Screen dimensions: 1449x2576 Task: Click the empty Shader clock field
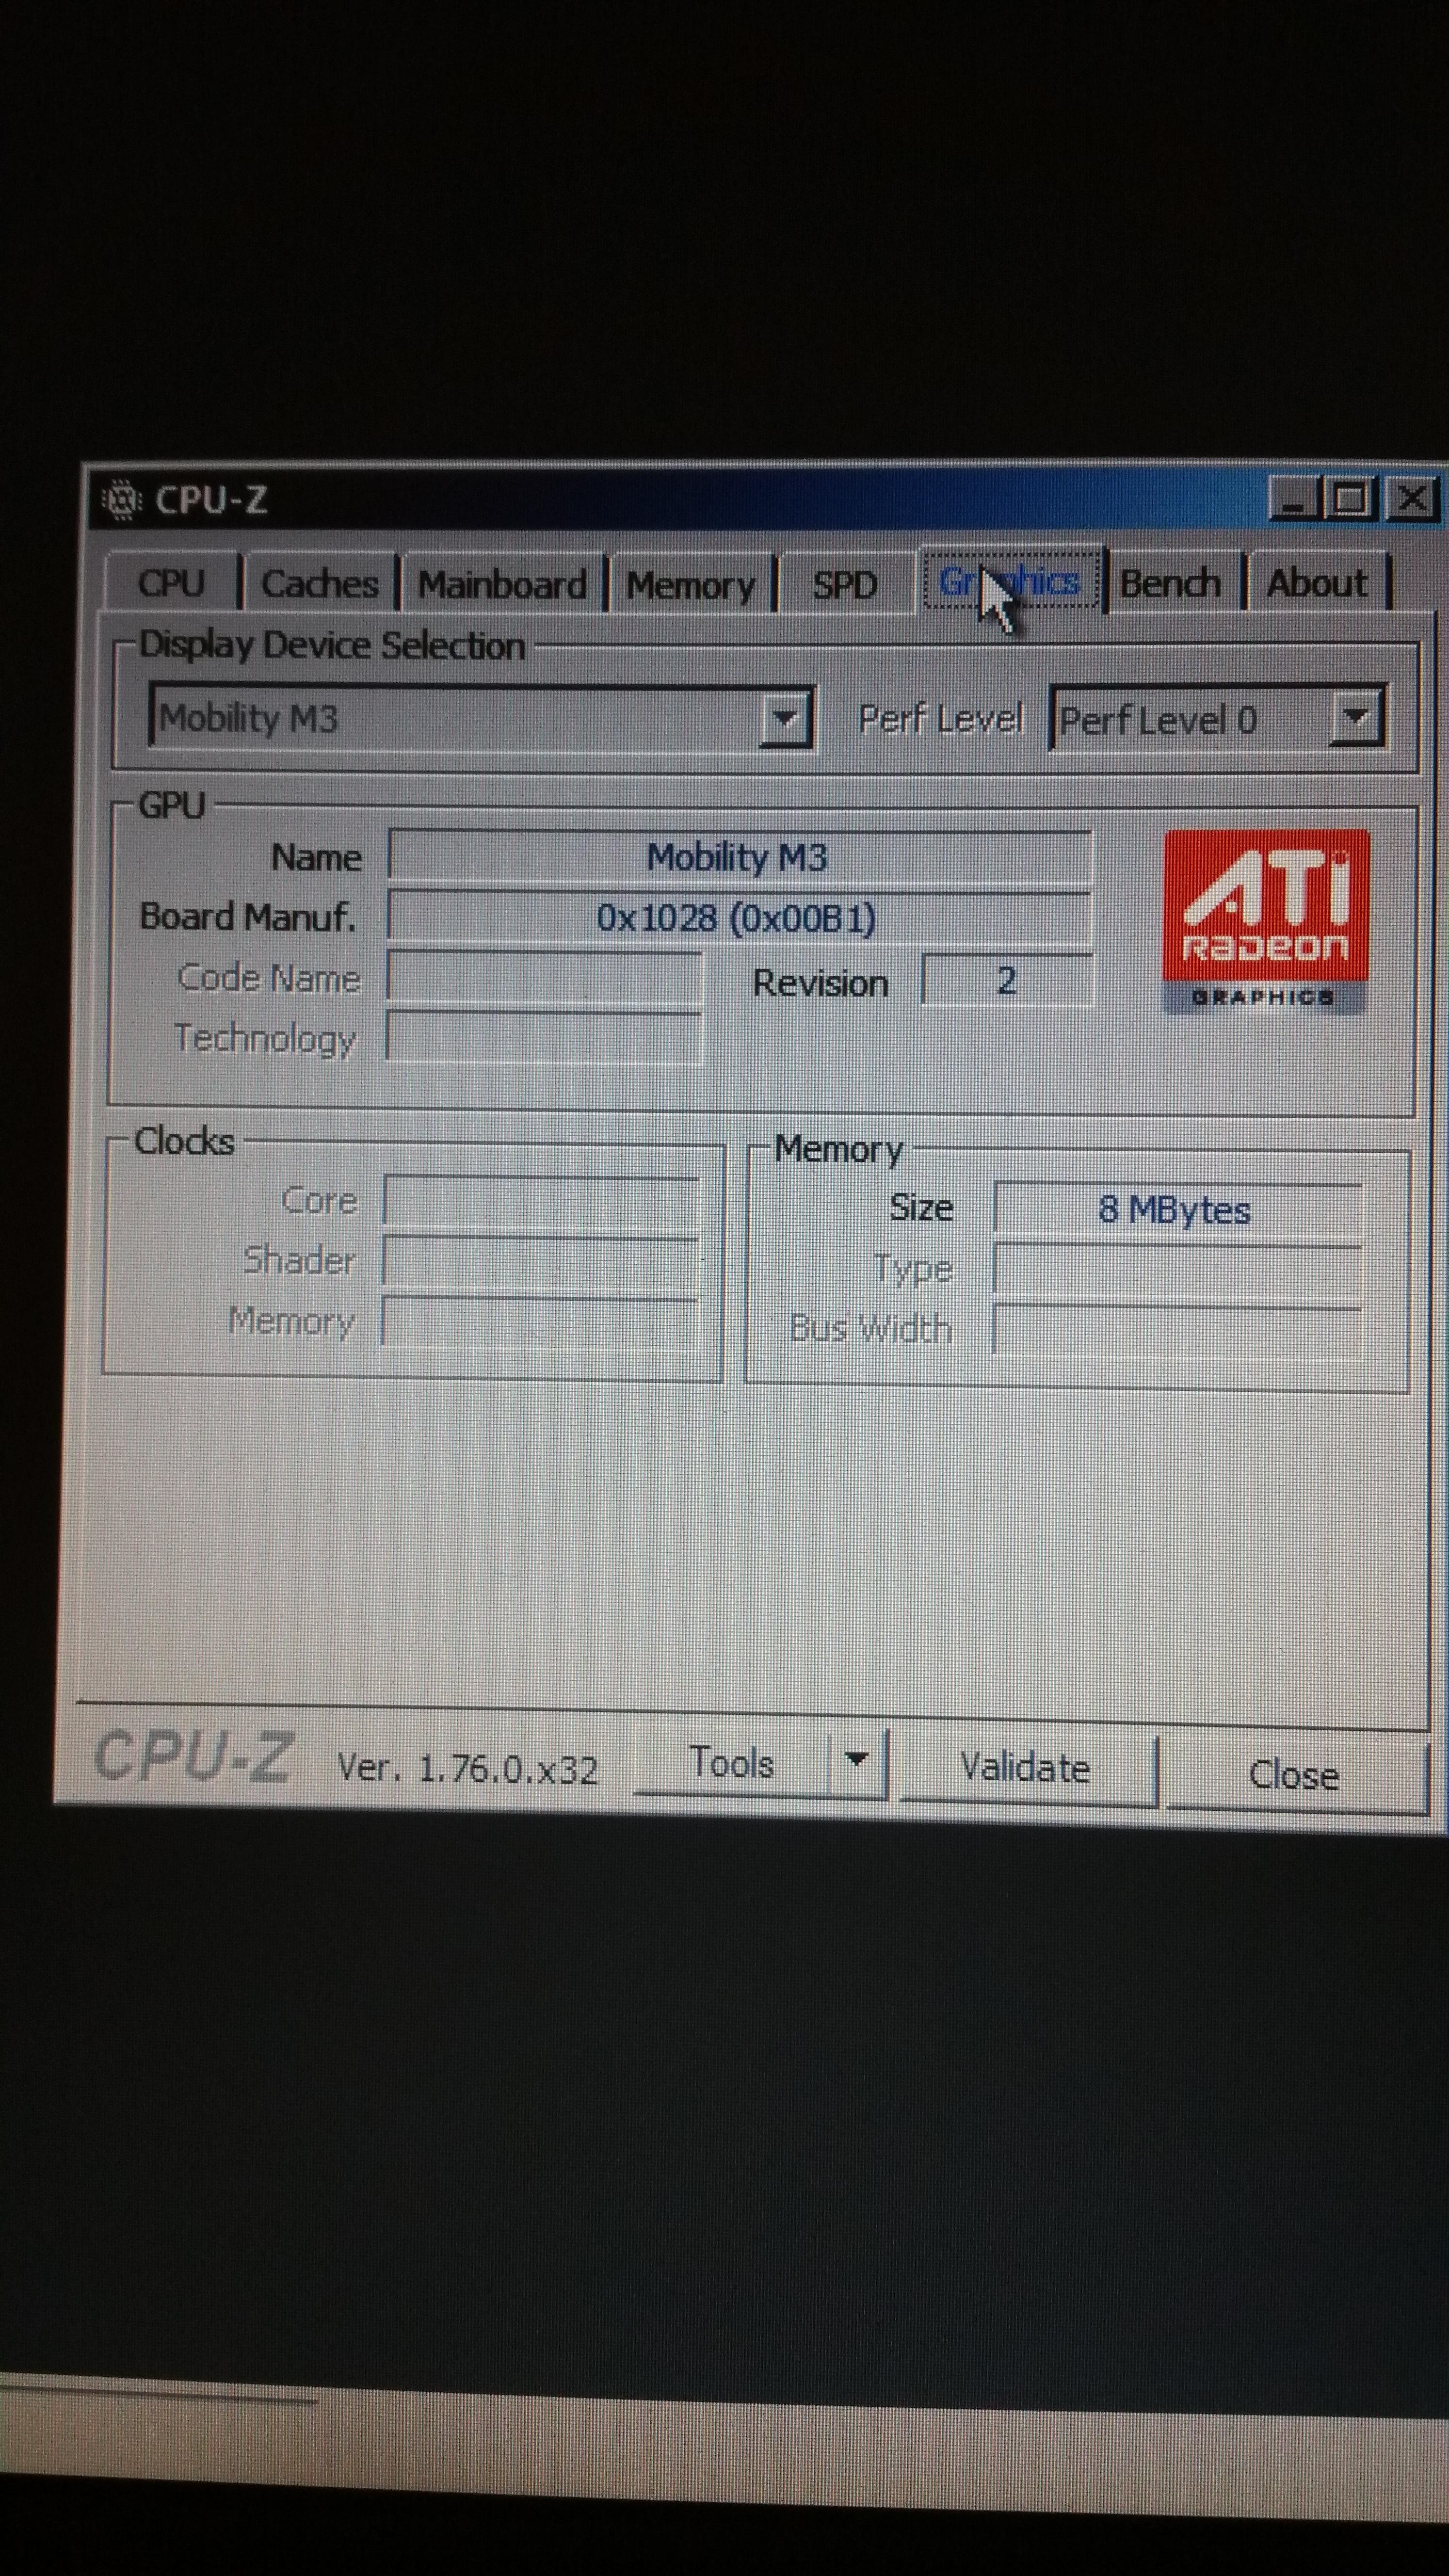tap(541, 1261)
